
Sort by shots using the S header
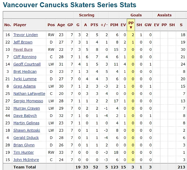point(181,25)
